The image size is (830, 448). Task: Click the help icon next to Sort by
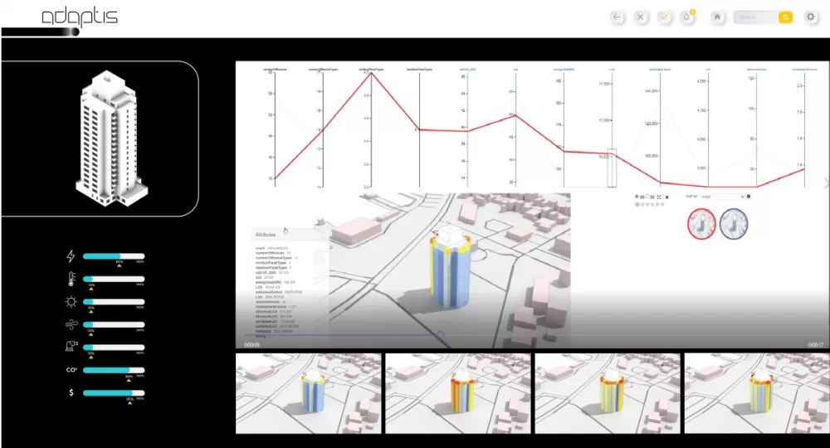[749, 197]
